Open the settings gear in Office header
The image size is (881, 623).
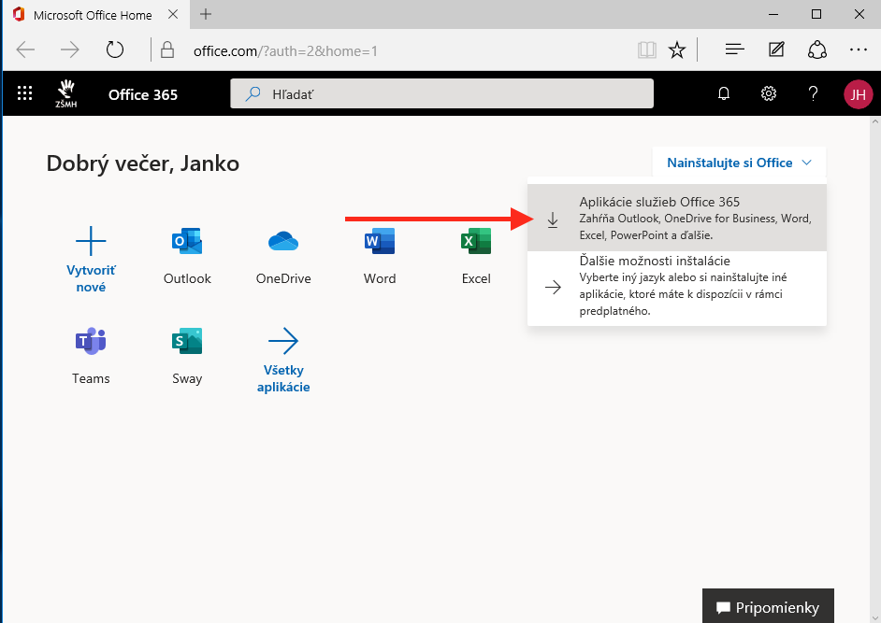(x=769, y=93)
